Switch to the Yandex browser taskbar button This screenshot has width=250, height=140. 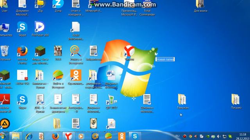click(x=68, y=136)
